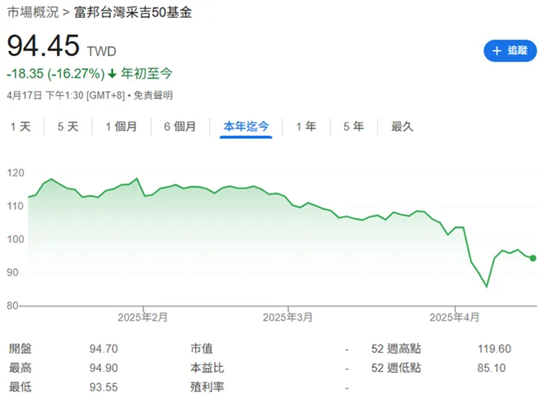Click the -18.35 (-16.27%) change value

(x=56, y=74)
